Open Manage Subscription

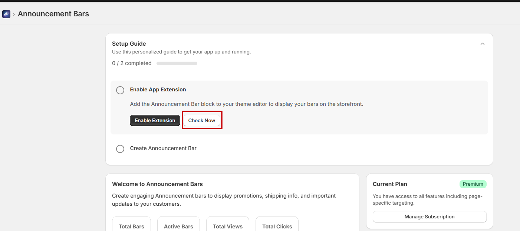click(429, 217)
